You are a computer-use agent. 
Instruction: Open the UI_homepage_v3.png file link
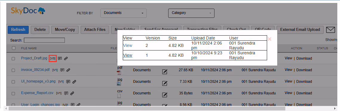[x=38, y=82]
